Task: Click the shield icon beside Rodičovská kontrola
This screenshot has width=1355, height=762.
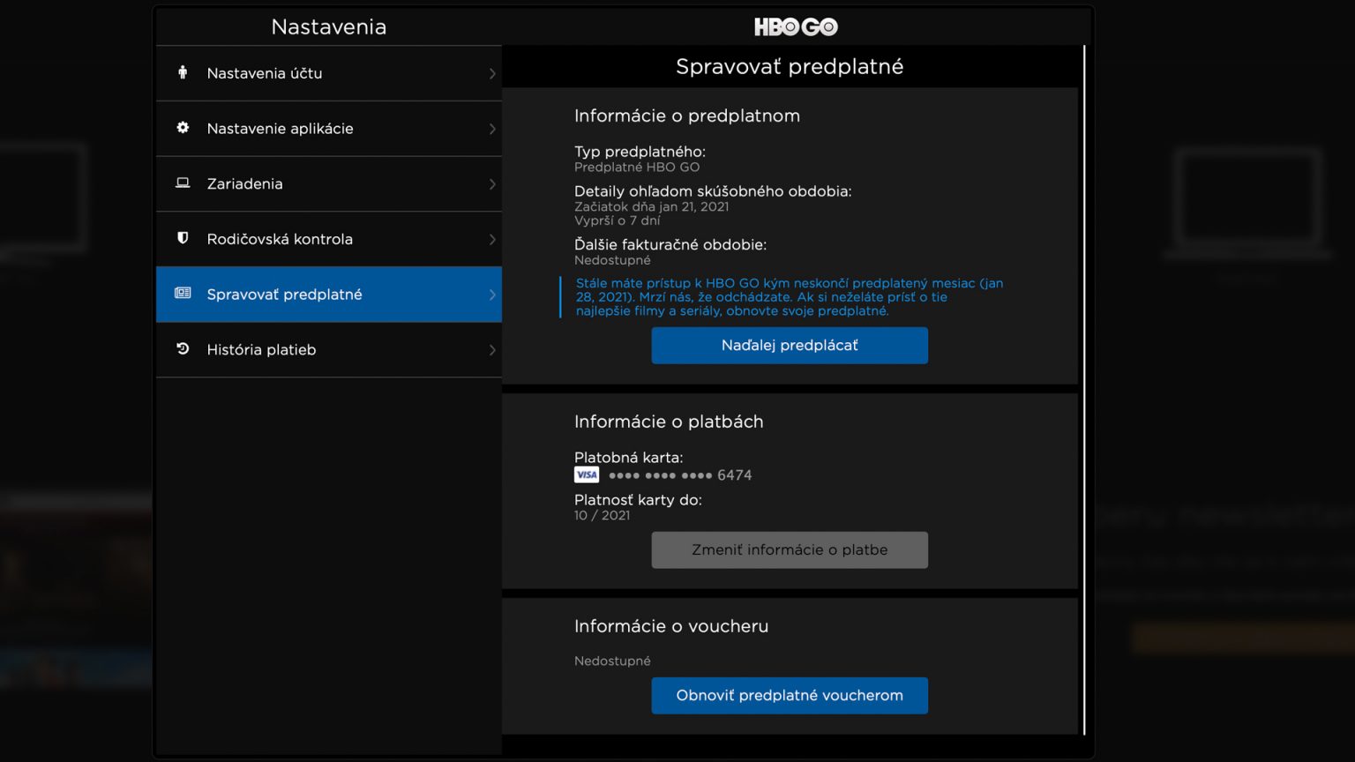Action: pyautogui.click(x=183, y=238)
